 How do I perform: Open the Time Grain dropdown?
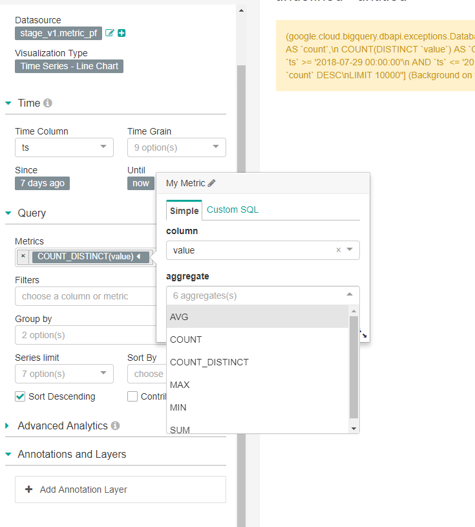pos(176,147)
